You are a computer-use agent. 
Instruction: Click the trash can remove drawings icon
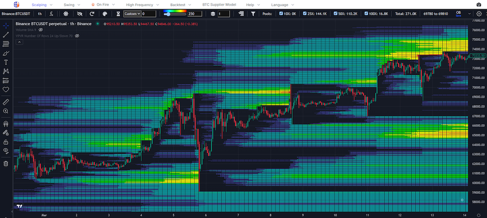point(6,164)
